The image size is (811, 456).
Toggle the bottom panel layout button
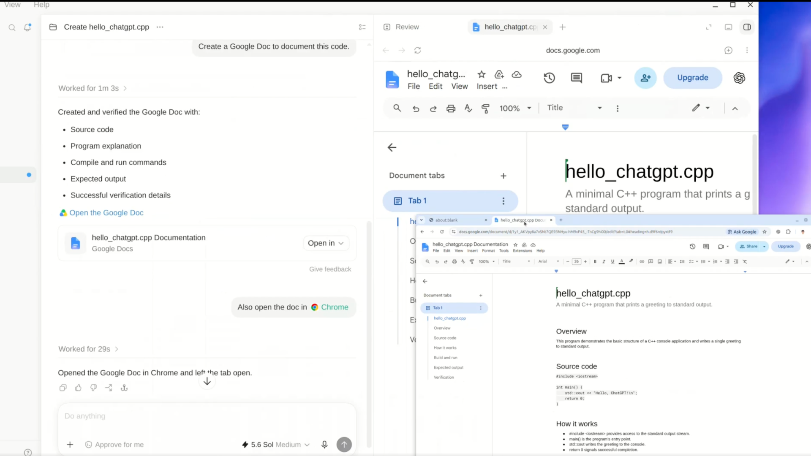point(728,27)
